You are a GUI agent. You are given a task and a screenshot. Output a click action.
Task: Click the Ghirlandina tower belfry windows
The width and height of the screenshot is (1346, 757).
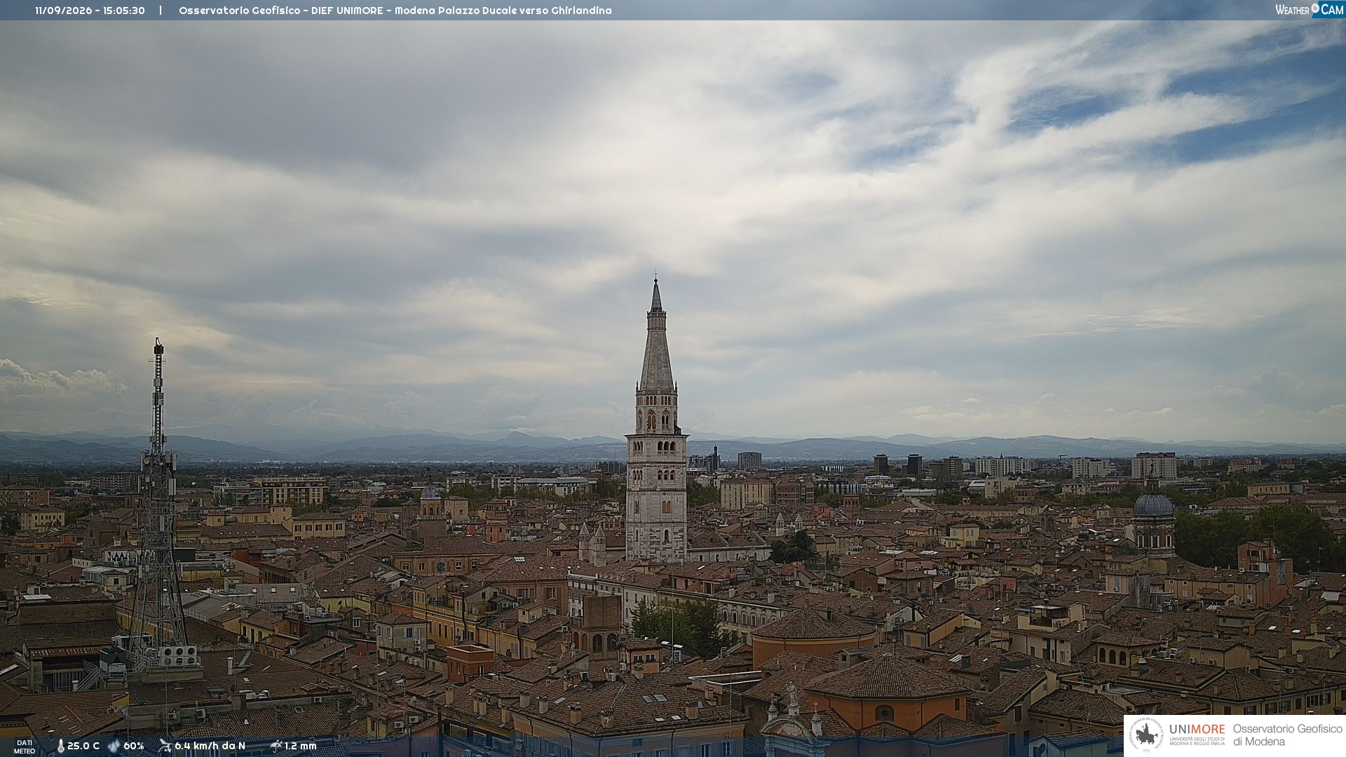coord(656,419)
